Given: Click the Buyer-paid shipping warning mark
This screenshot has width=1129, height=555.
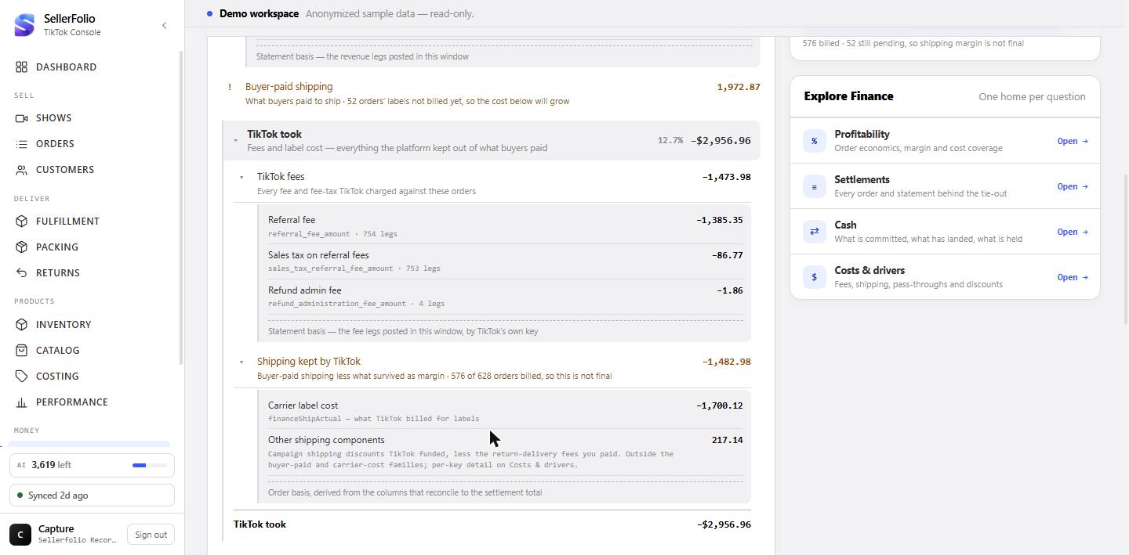Looking at the screenshot, I should [x=229, y=87].
